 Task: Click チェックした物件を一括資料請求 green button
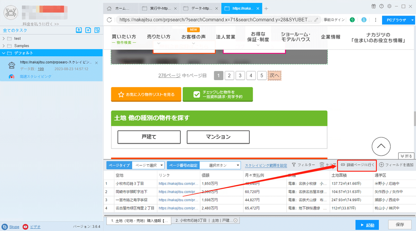[218, 94]
